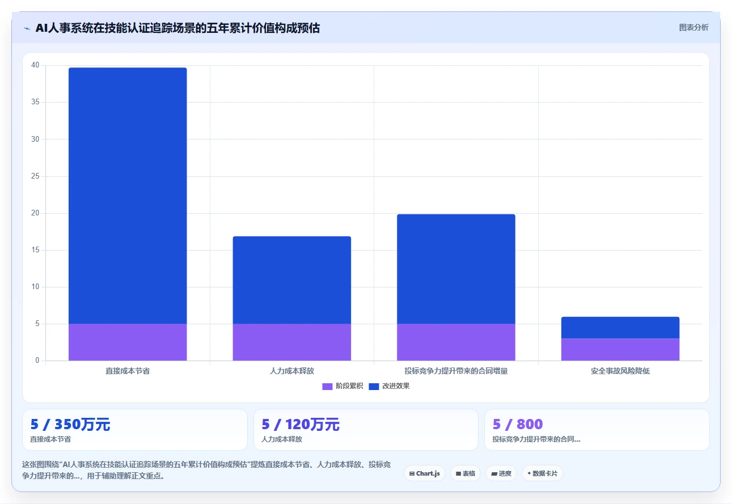Click the purple segment of the 投标竞争力 bar
This screenshot has height=504, width=732.
tap(456, 342)
